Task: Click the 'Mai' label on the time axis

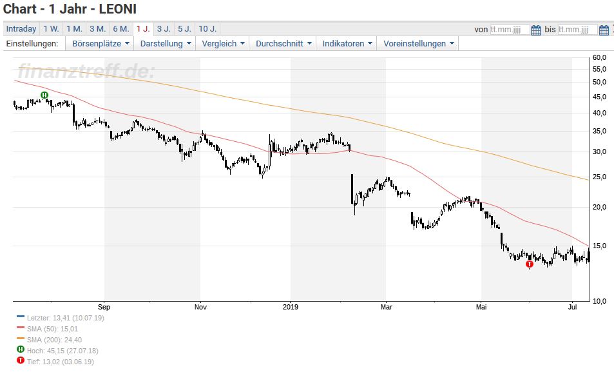Action: 481,307
